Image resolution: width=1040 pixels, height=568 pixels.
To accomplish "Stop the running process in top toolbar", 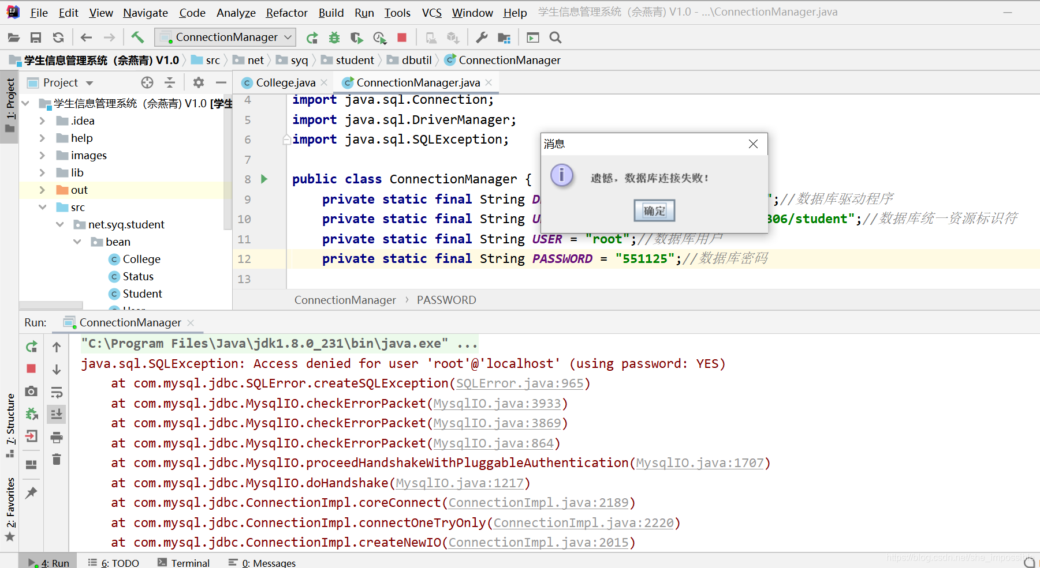I will coord(402,37).
